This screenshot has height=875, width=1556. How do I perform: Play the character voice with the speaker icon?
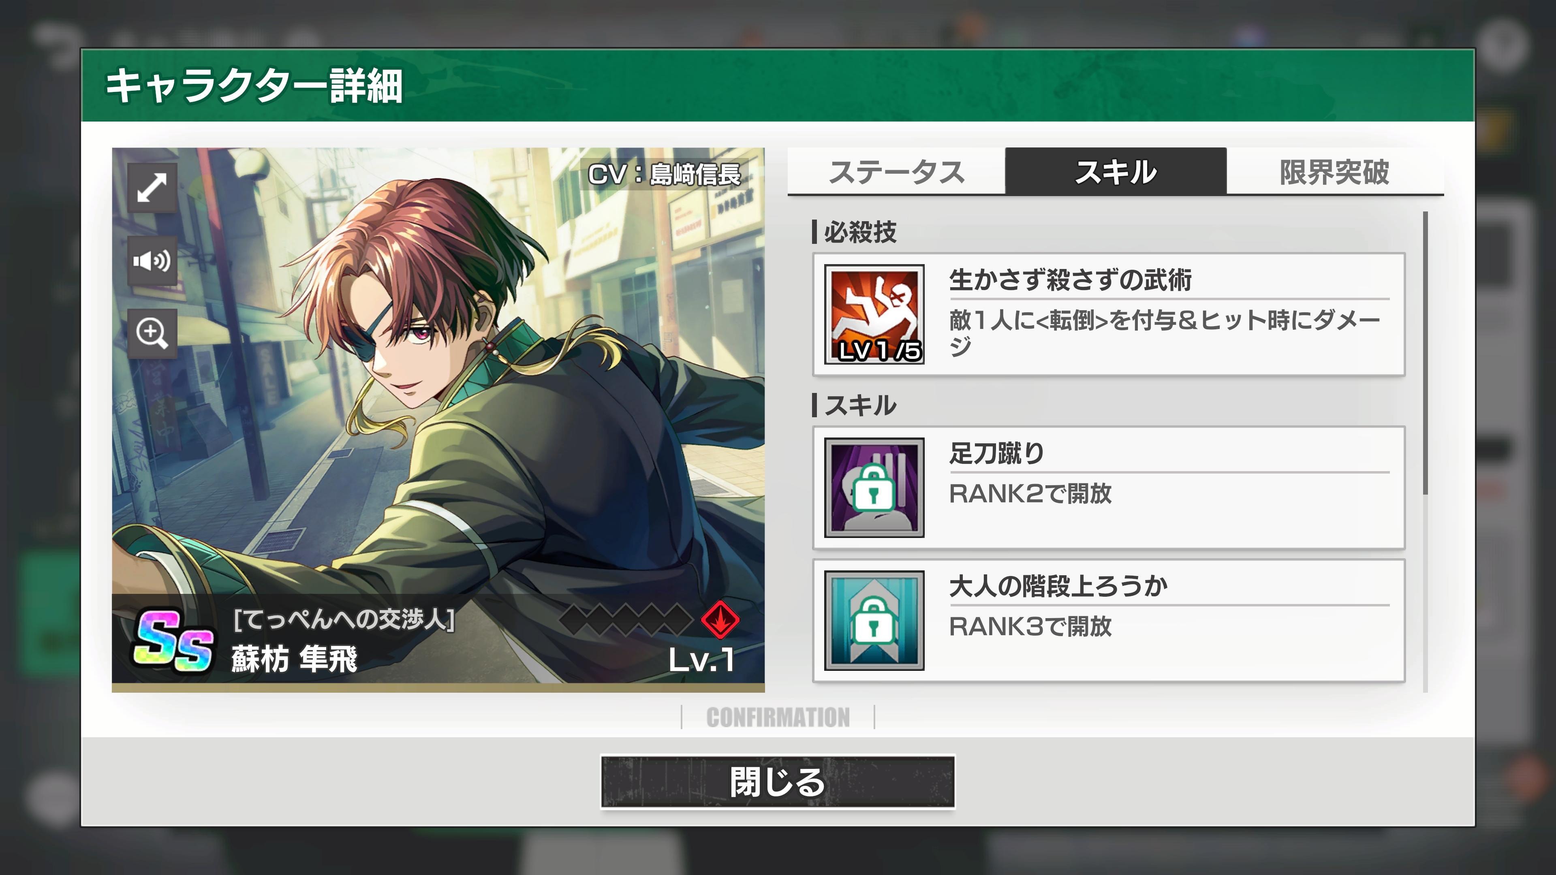(152, 261)
